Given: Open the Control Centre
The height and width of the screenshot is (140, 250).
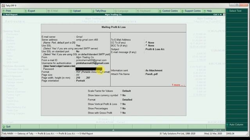Looking at the screenshot, I should [x=168, y=11].
